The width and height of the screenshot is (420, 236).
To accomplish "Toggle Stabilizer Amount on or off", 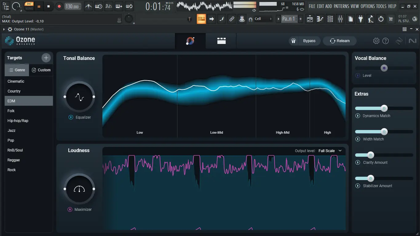I will tap(358, 186).
